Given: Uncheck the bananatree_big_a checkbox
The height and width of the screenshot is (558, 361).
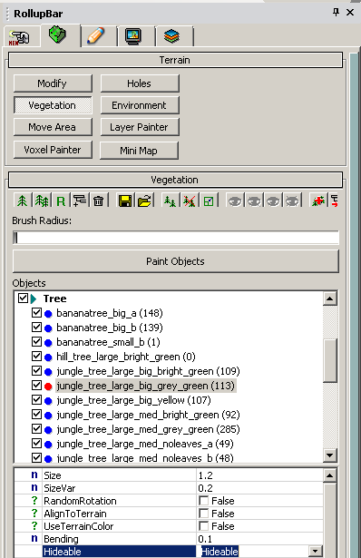Looking at the screenshot, I should coord(36,313).
